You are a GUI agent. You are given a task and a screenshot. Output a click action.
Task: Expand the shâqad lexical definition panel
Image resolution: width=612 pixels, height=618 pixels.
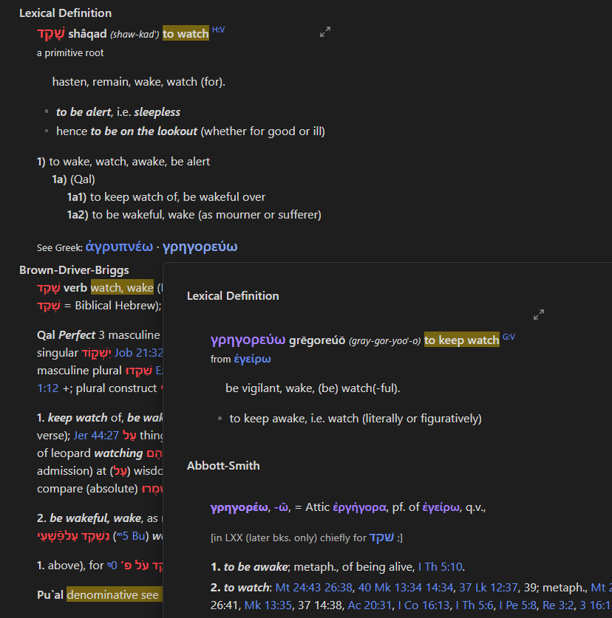pos(325,32)
